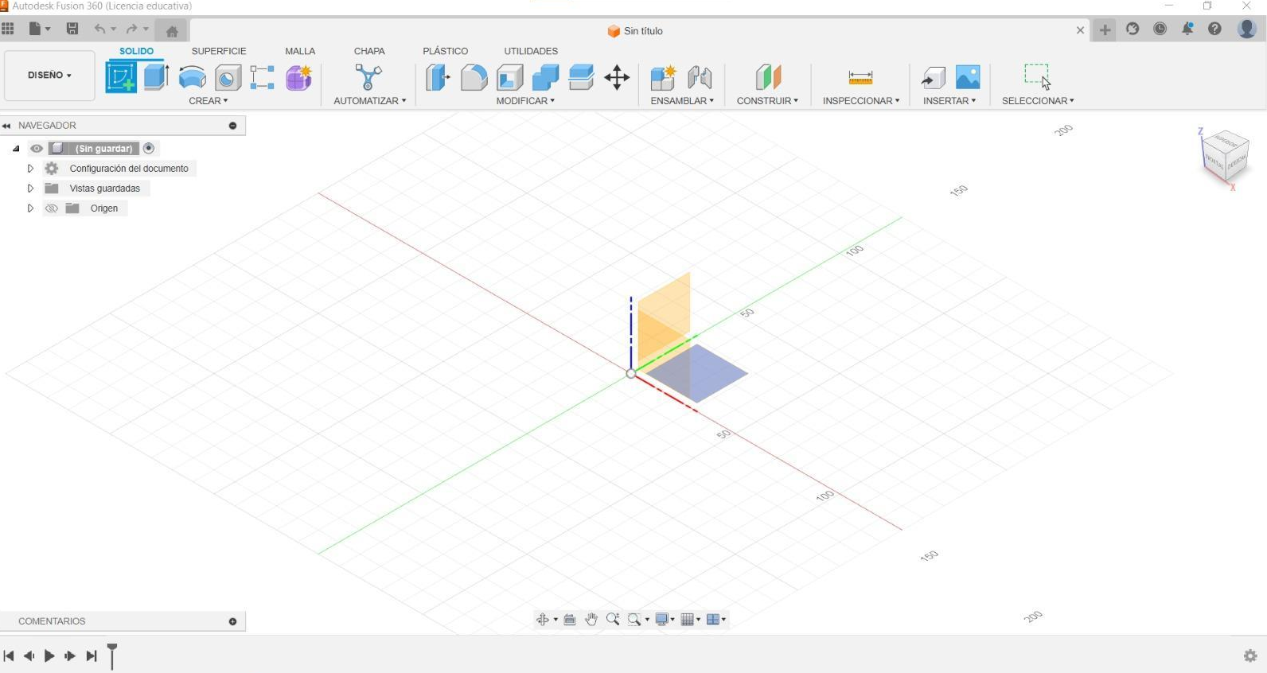The width and height of the screenshot is (1267, 673).
Task: Click the Pan hand tool
Action: click(591, 619)
